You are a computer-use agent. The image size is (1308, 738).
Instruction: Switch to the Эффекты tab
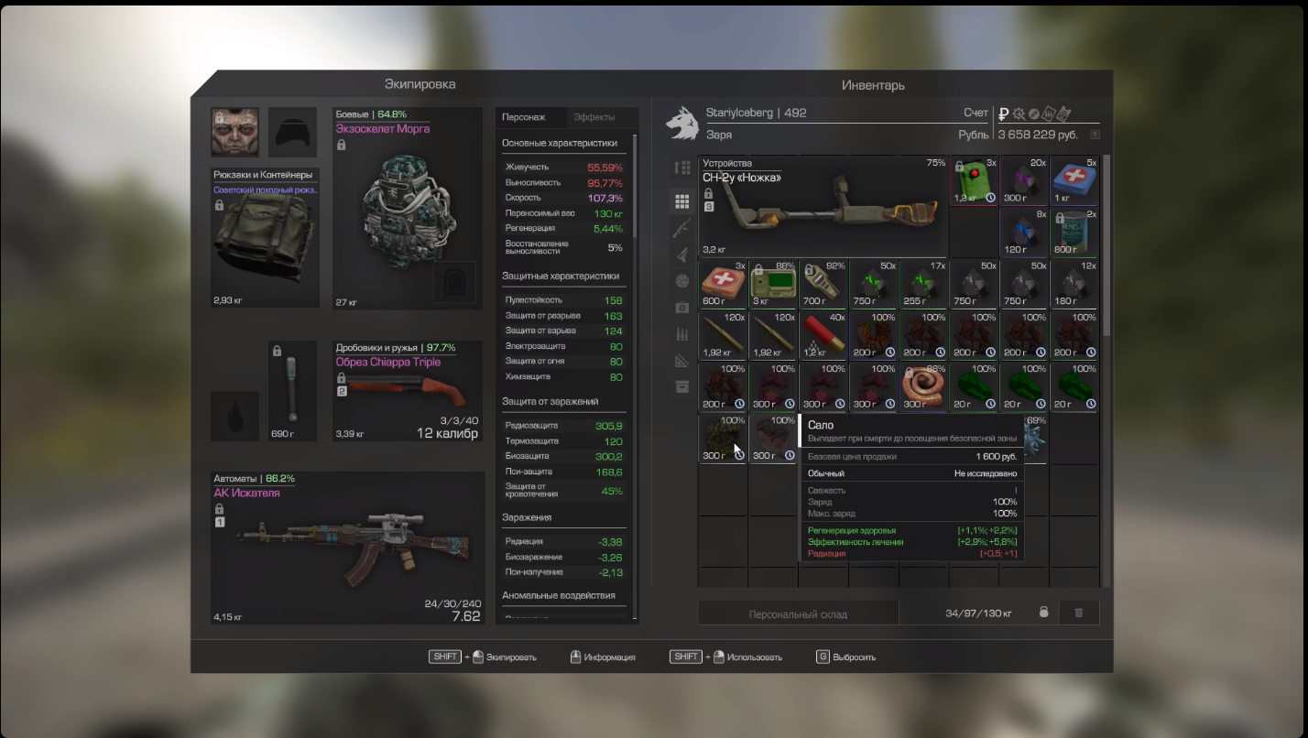(x=594, y=117)
